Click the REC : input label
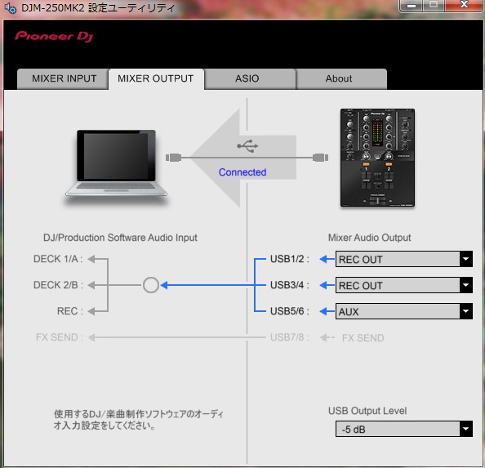 pos(70,311)
